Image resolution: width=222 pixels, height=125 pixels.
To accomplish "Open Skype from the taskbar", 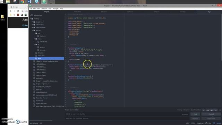I will point(37,2).
